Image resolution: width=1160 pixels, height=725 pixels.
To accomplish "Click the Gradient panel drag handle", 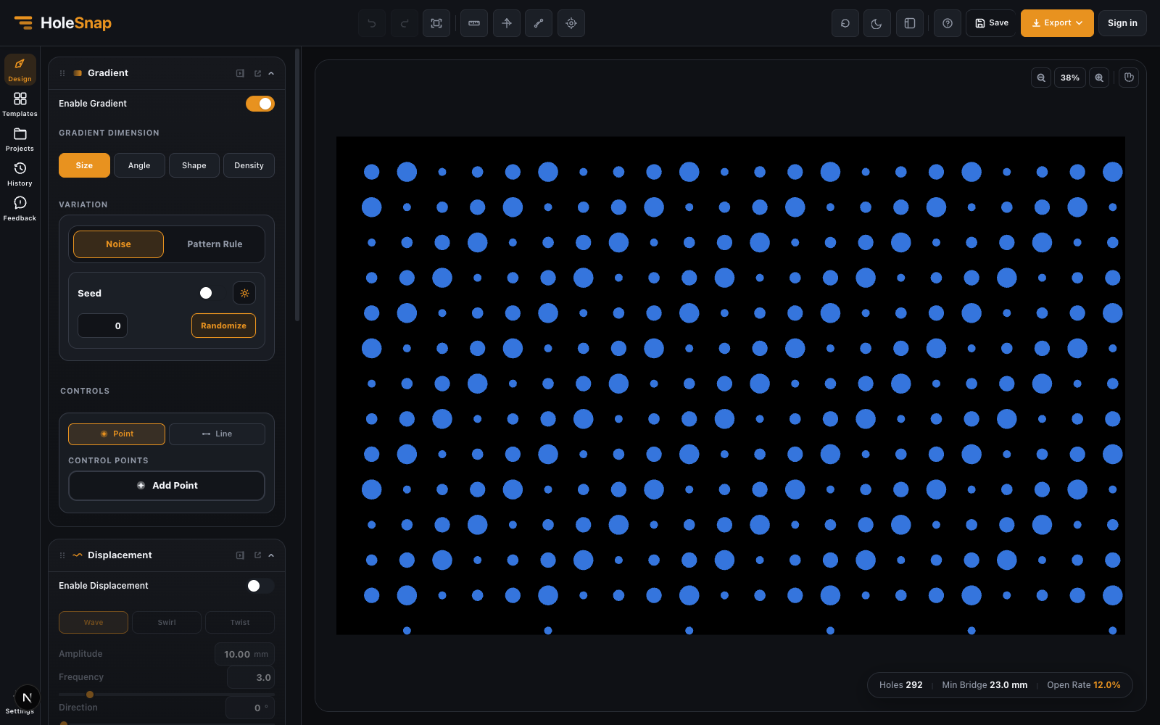I will click(62, 73).
